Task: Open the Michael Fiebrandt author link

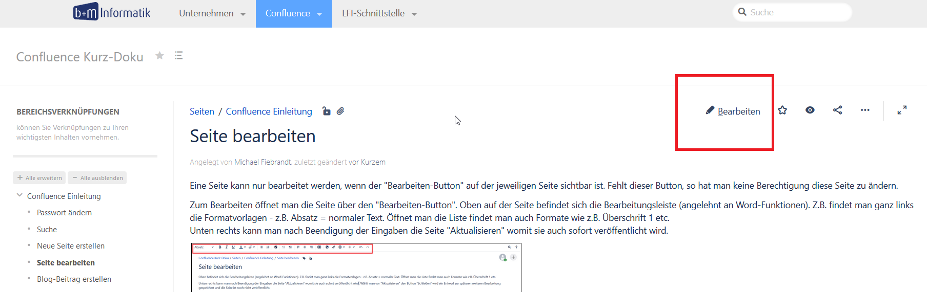Action: click(263, 162)
